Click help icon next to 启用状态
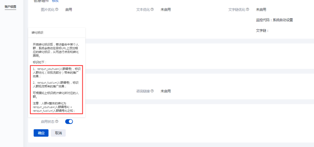 click(x=57, y=121)
